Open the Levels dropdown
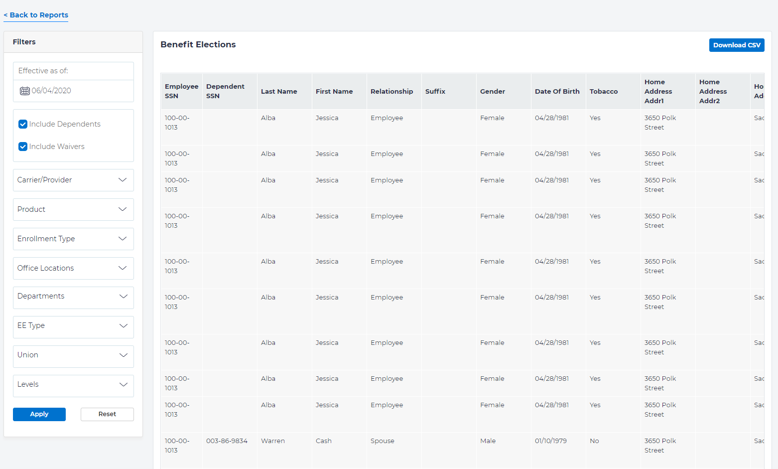Image resolution: width=778 pixels, height=469 pixels. tap(73, 385)
